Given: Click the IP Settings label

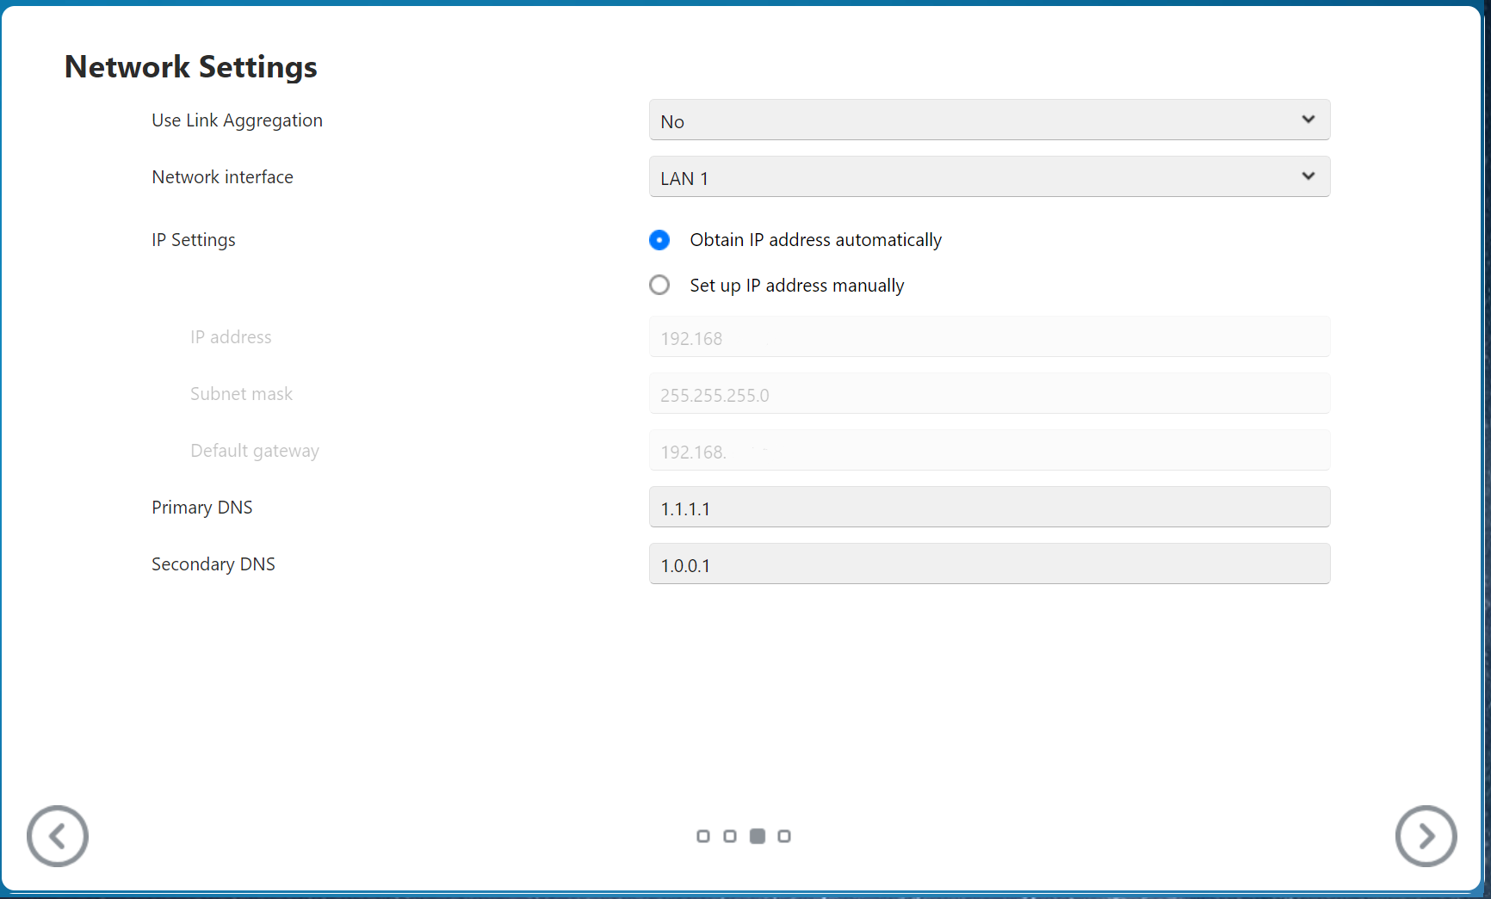Looking at the screenshot, I should pyautogui.click(x=194, y=240).
